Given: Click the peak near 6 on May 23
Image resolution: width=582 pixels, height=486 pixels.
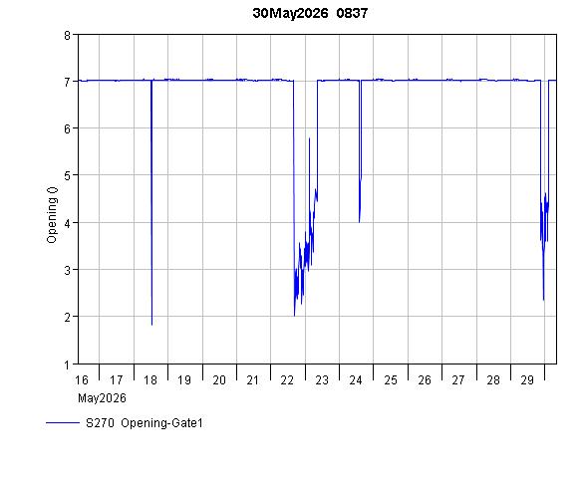Looking at the screenshot, I should 309,138.
